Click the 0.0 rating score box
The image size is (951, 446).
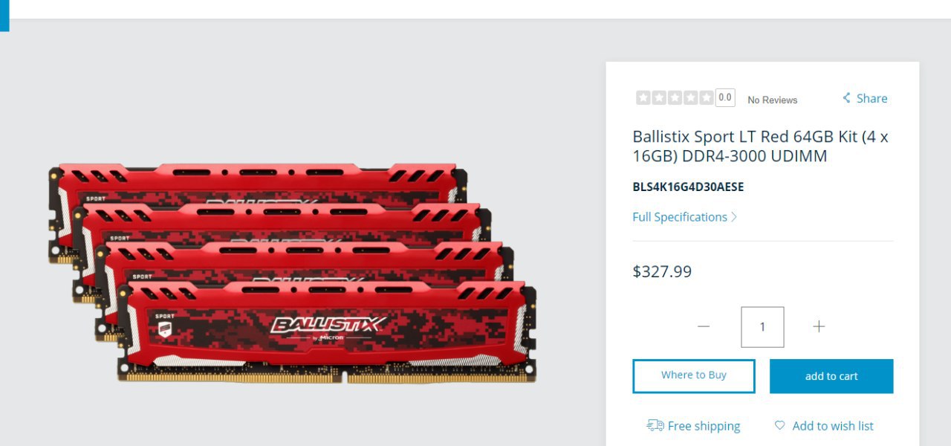pyautogui.click(x=725, y=97)
